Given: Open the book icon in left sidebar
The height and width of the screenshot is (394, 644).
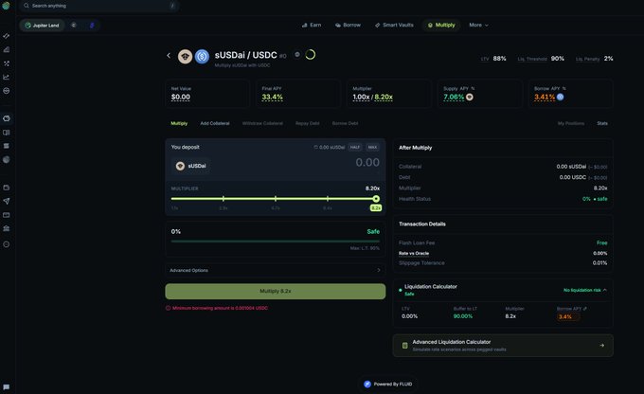Looking at the screenshot, I should tap(7, 133).
